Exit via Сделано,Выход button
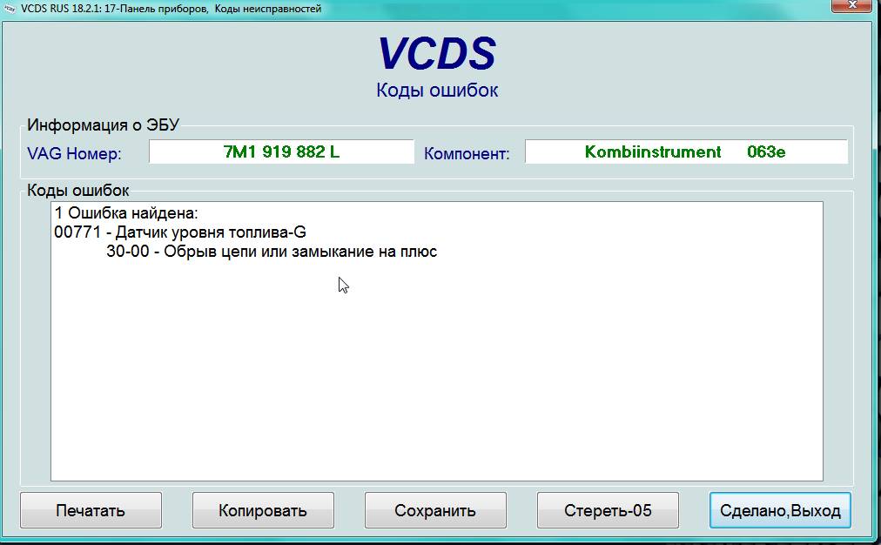The height and width of the screenshot is (545, 881). click(780, 511)
